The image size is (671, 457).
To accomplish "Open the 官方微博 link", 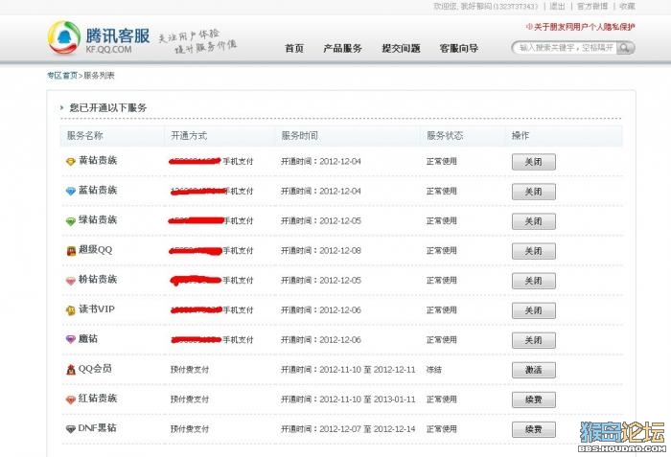I will pyautogui.click(x=592, y=6).
